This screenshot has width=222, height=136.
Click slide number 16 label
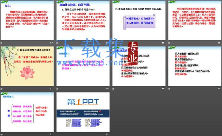tap(219, 43)
